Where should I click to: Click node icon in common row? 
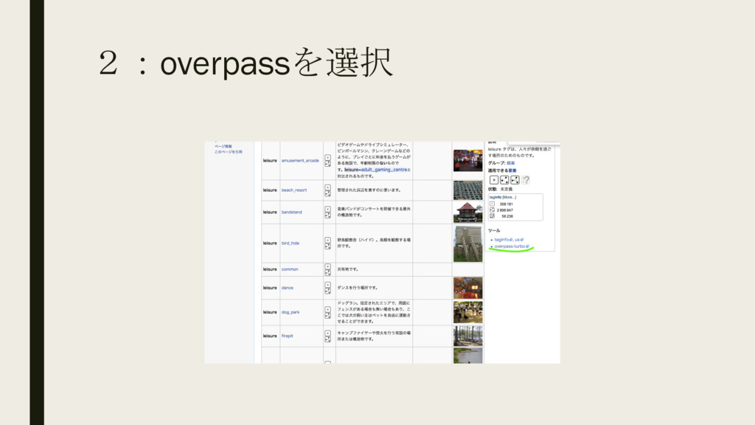pos(327,266)
